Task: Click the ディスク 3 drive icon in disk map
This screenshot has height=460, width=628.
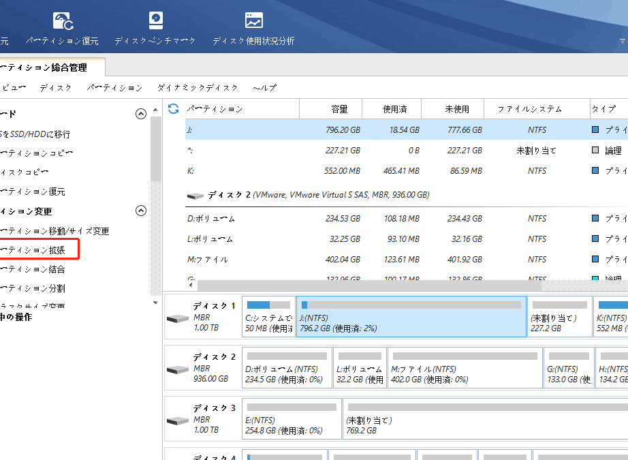Action: [177, 420]
